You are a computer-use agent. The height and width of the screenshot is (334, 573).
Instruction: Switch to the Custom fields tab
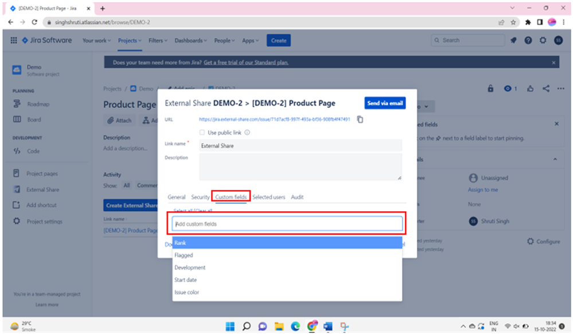click(231, 197)
